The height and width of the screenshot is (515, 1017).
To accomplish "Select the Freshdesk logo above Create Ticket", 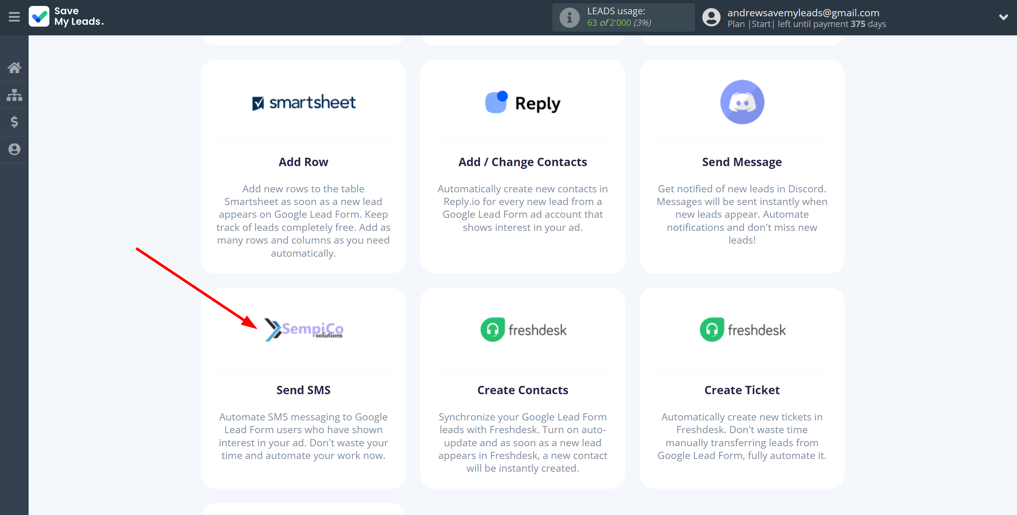I will (x=743, y=329).
